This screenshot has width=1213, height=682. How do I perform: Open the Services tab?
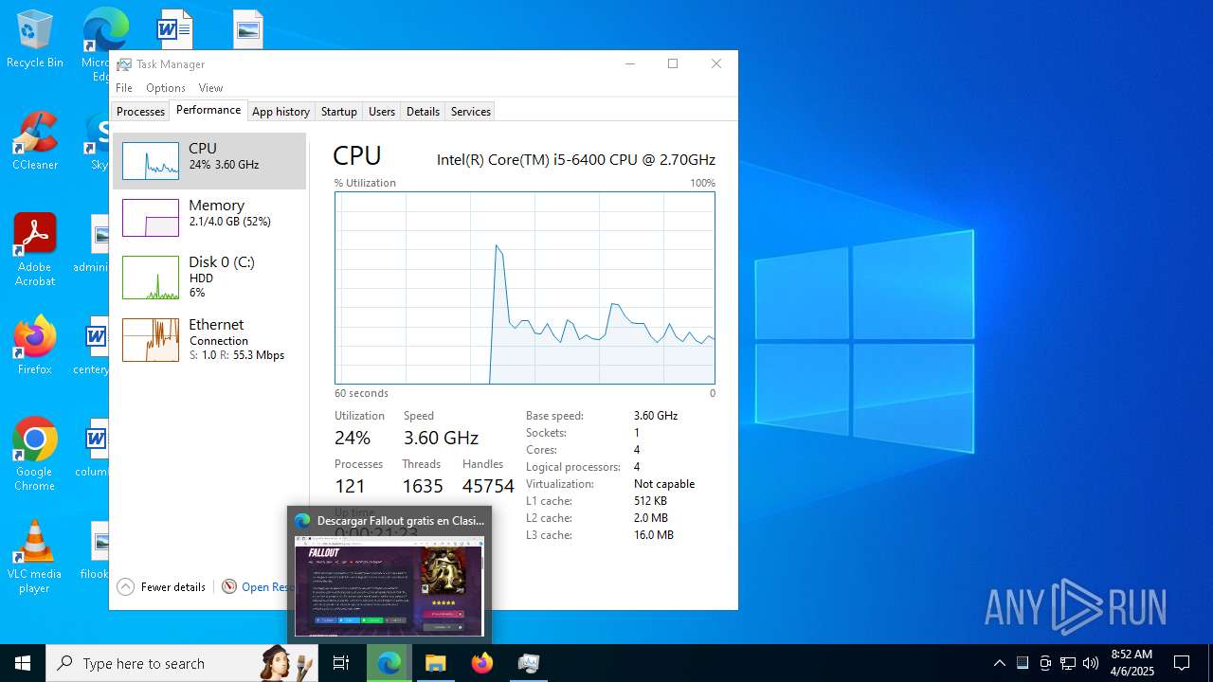click(x=471, y=111)
